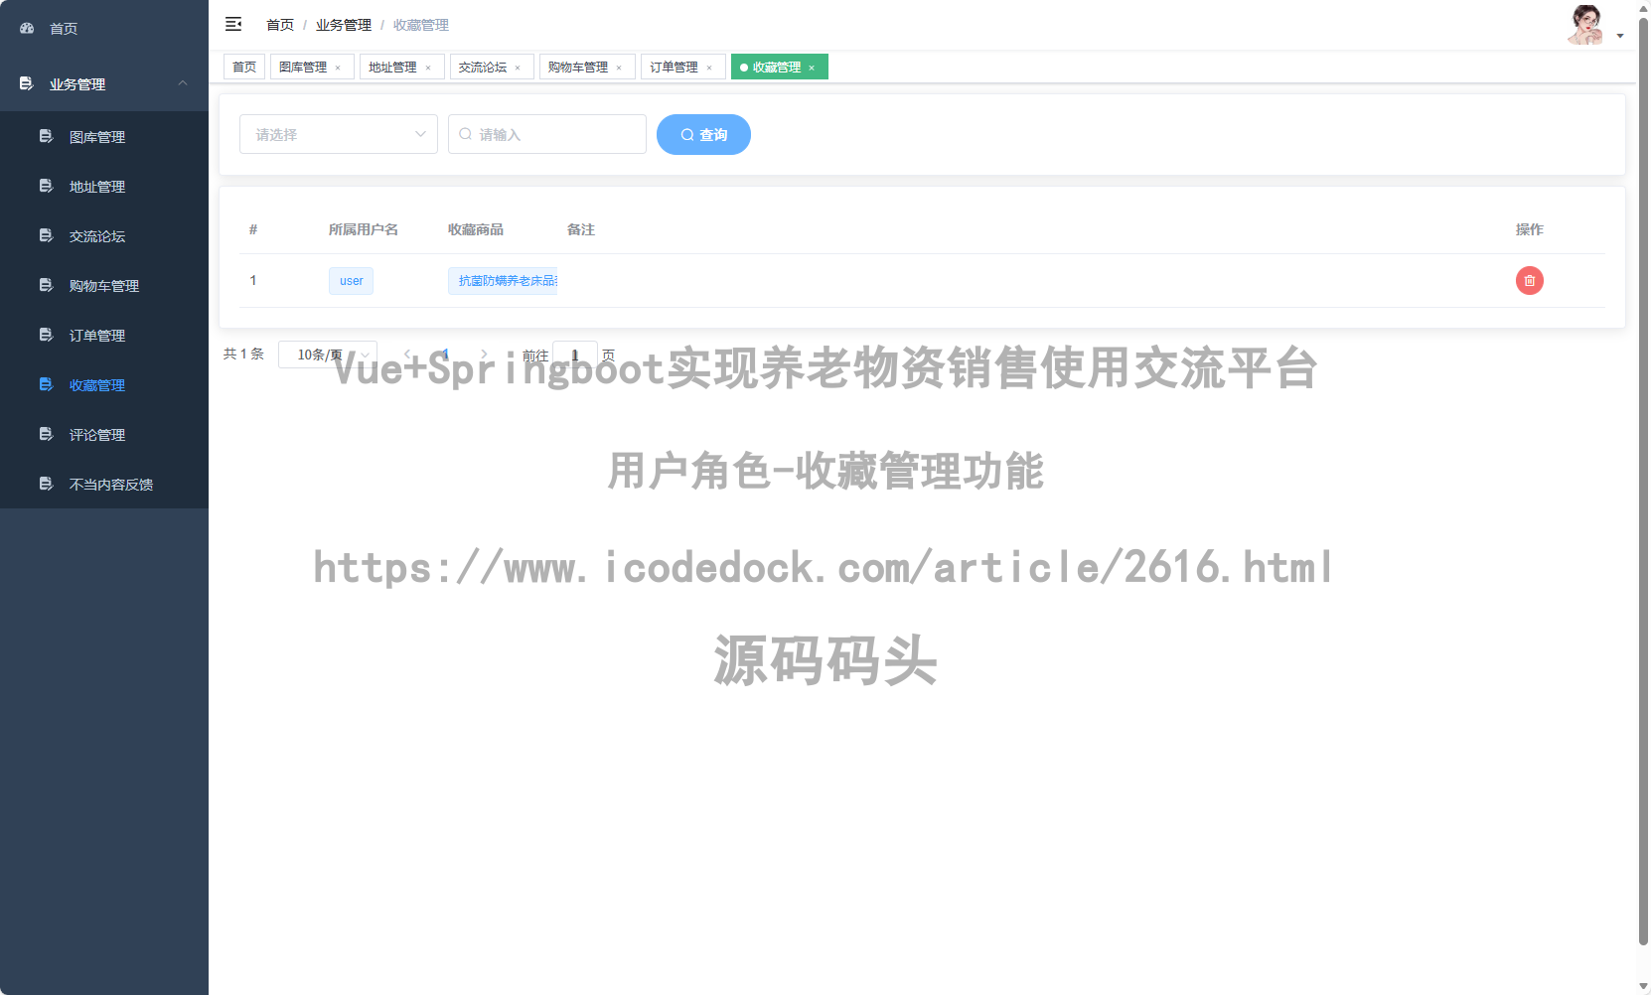Open 订单管理 from the sidebar

pos(96,335)
